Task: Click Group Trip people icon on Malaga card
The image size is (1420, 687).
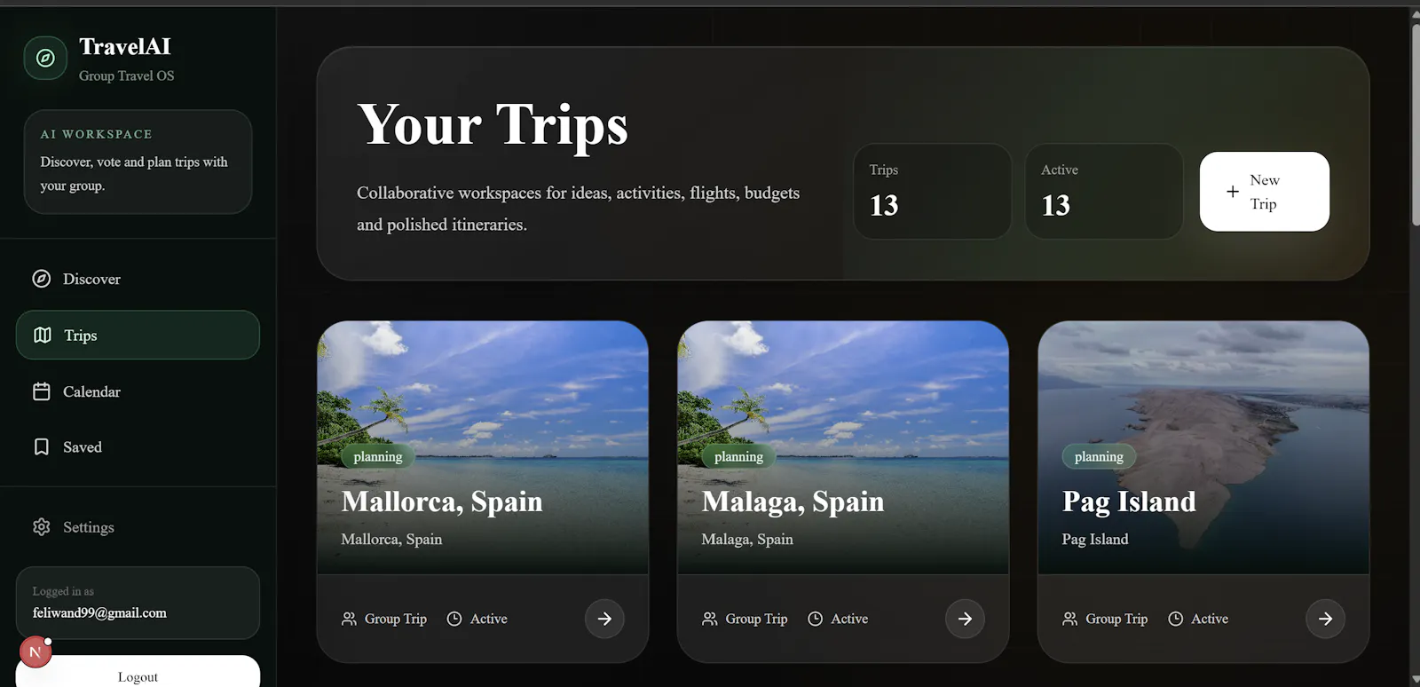Action: tap(709, 619)
